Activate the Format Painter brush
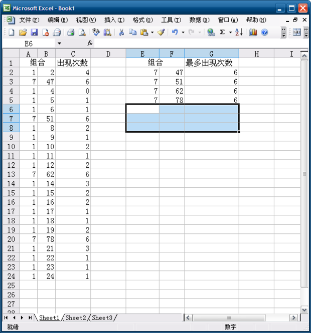Screen dimensions: 311x333 coord(161,32)
